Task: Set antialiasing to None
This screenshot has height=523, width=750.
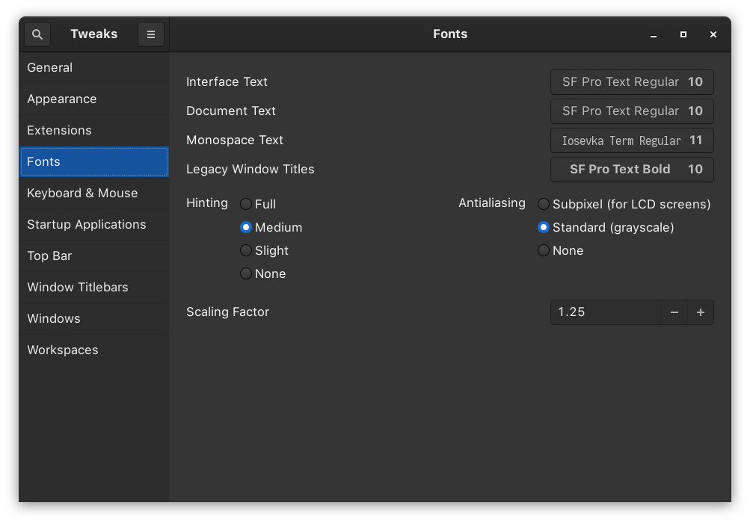Action: tap(561, 250)
